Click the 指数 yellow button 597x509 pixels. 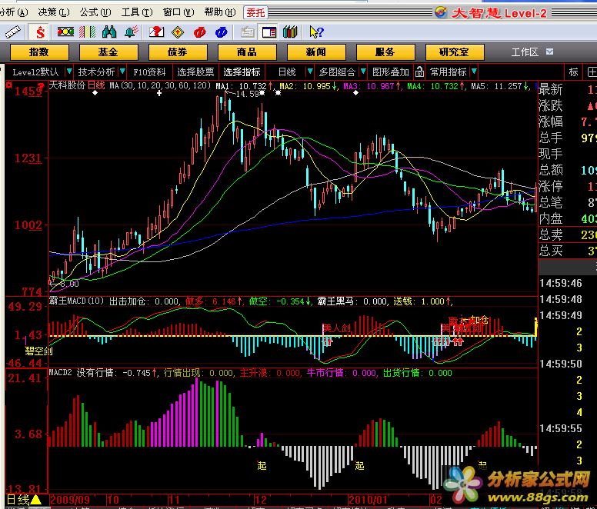pos(39,52)
